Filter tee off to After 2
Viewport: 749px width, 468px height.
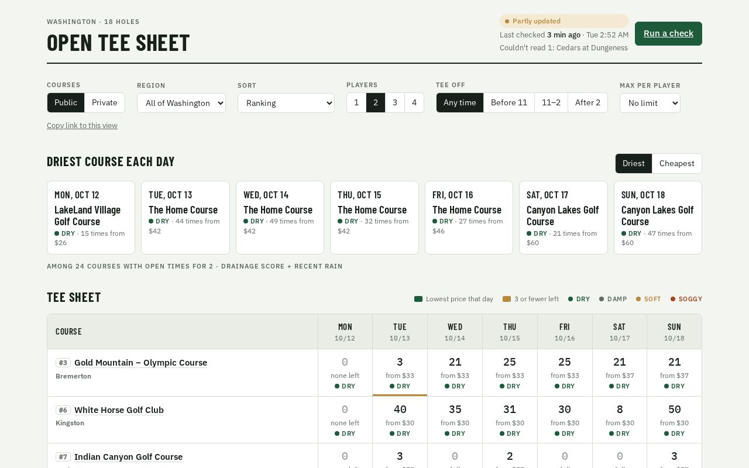(587, 102)
